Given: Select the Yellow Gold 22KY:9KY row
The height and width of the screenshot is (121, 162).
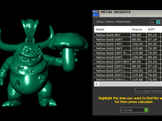Looking at the screenshot, I should coord(128,62).
